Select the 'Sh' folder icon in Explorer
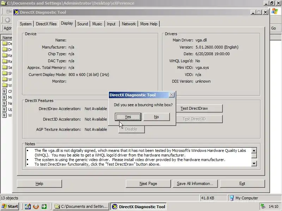The image size is (282, 211). (x=5, y=73)
